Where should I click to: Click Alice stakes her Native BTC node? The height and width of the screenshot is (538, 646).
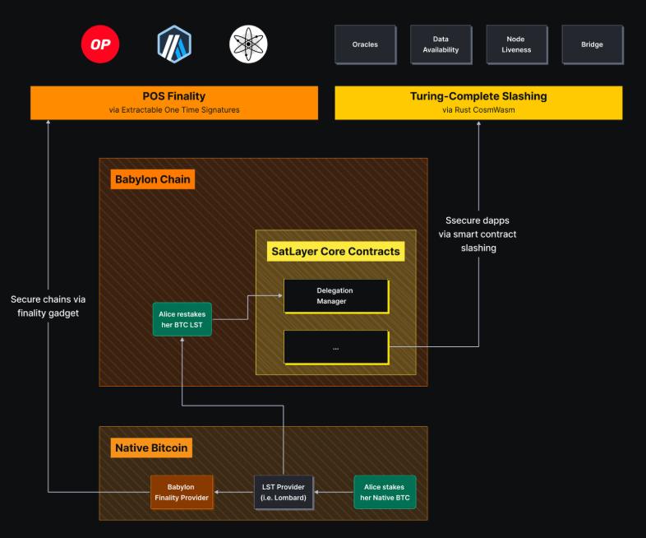click(x=385, y=492)
